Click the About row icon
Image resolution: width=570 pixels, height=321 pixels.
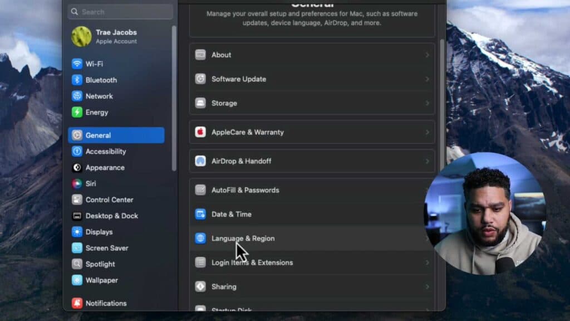point(200,55)
